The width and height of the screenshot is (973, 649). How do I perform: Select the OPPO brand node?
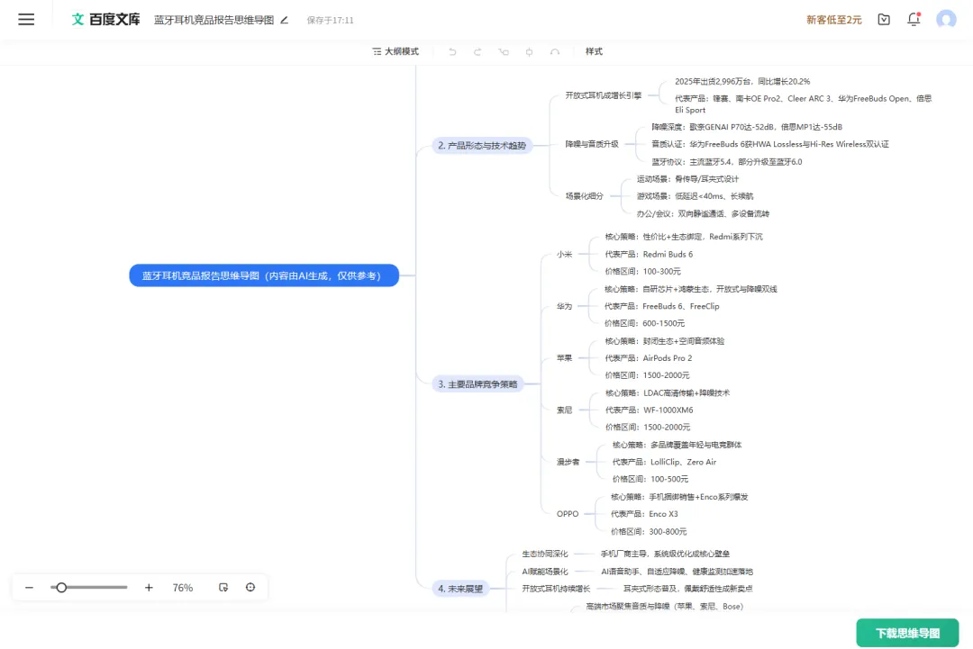[568, 514]
